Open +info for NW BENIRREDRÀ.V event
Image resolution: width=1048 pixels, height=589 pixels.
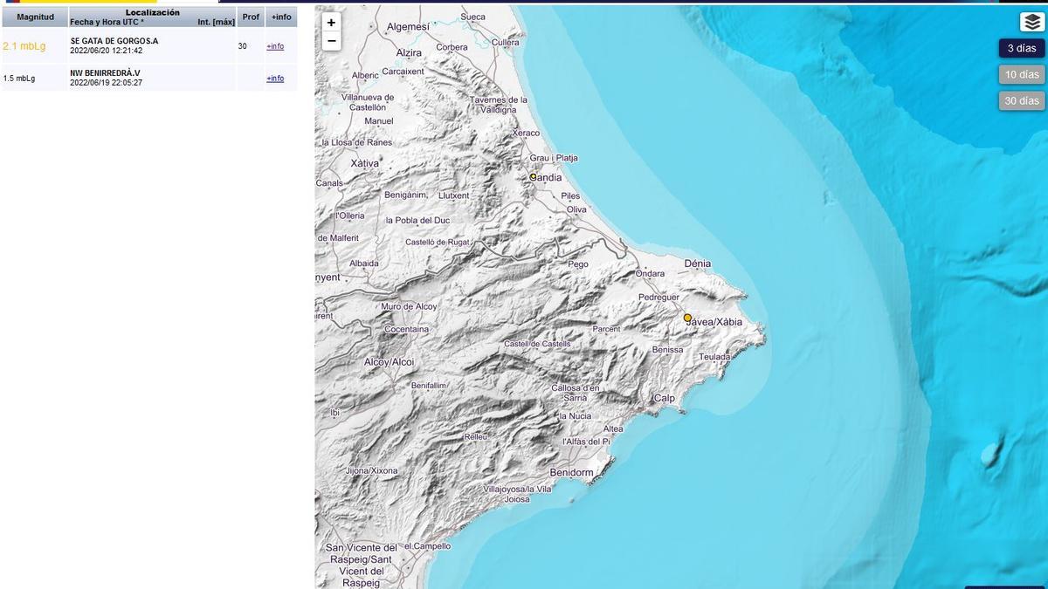(x=275, y=78)
